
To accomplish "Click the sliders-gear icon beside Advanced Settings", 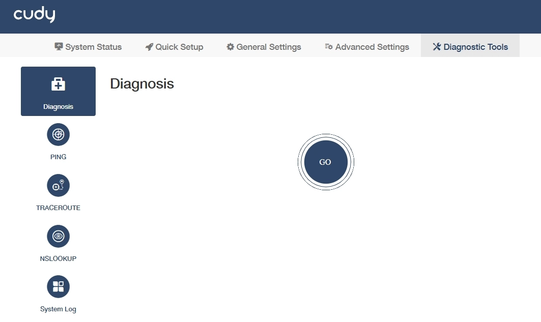I will click(329, 47).
